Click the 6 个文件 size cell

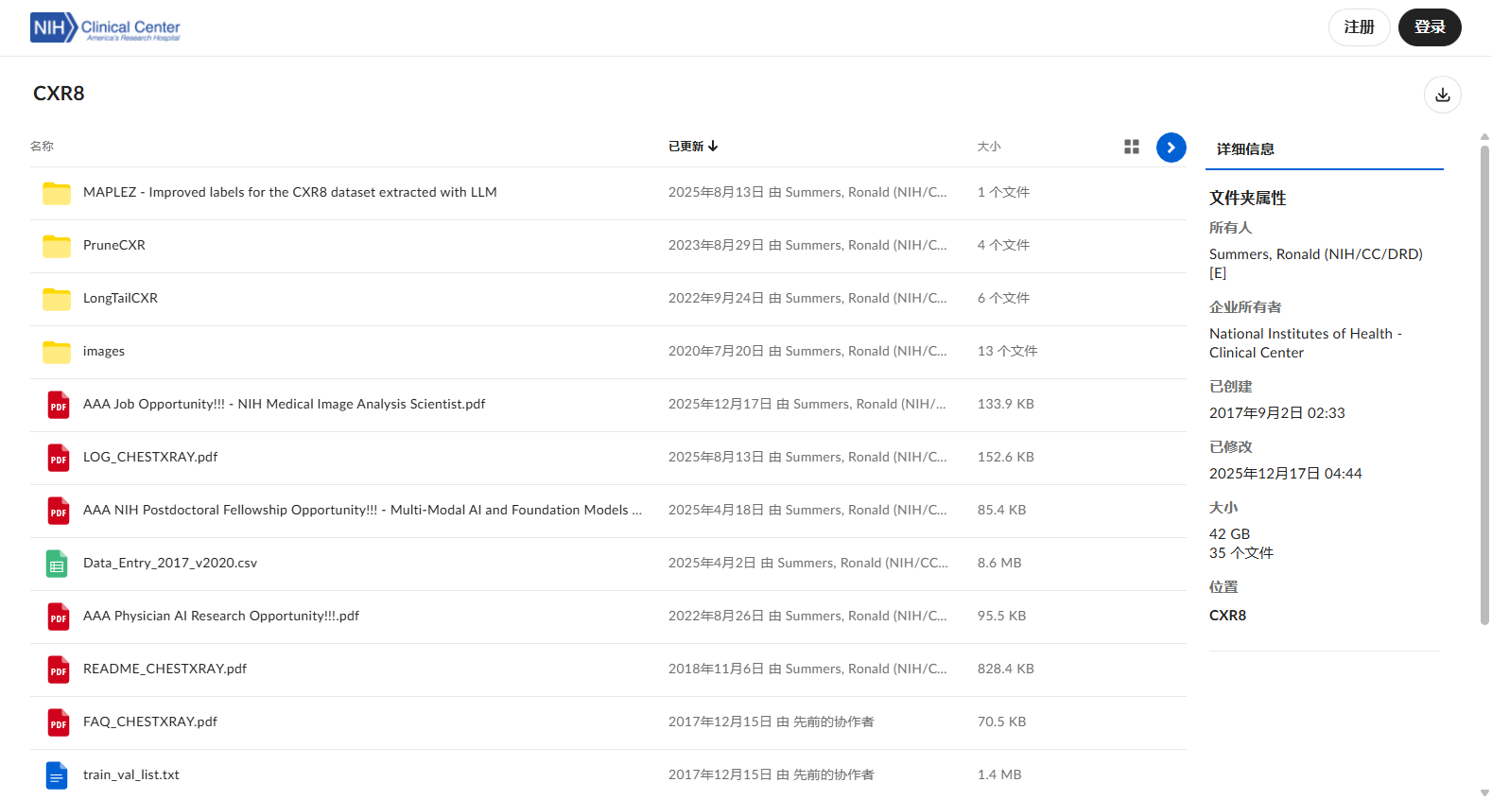(x=1004, y=298)
